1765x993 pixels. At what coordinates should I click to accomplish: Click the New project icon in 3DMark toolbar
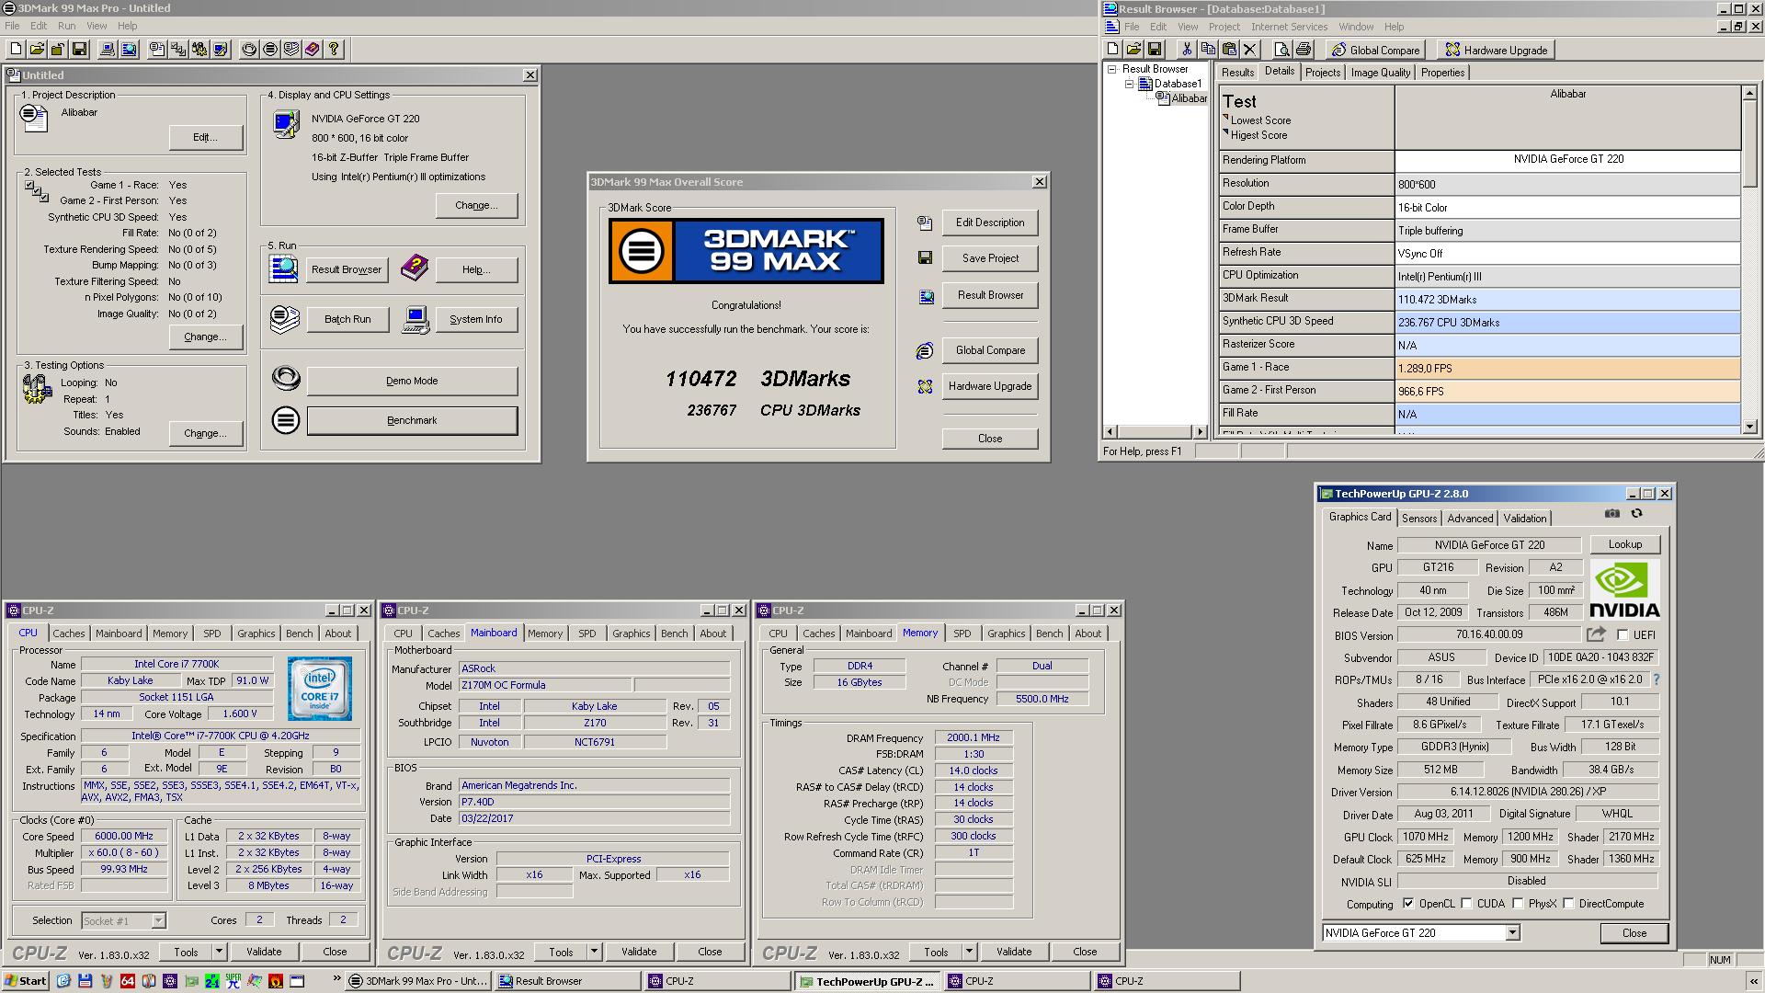click(x=16, y=50)
